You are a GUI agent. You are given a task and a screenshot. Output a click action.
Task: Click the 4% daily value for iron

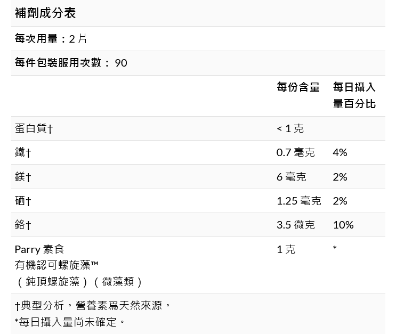340,152
